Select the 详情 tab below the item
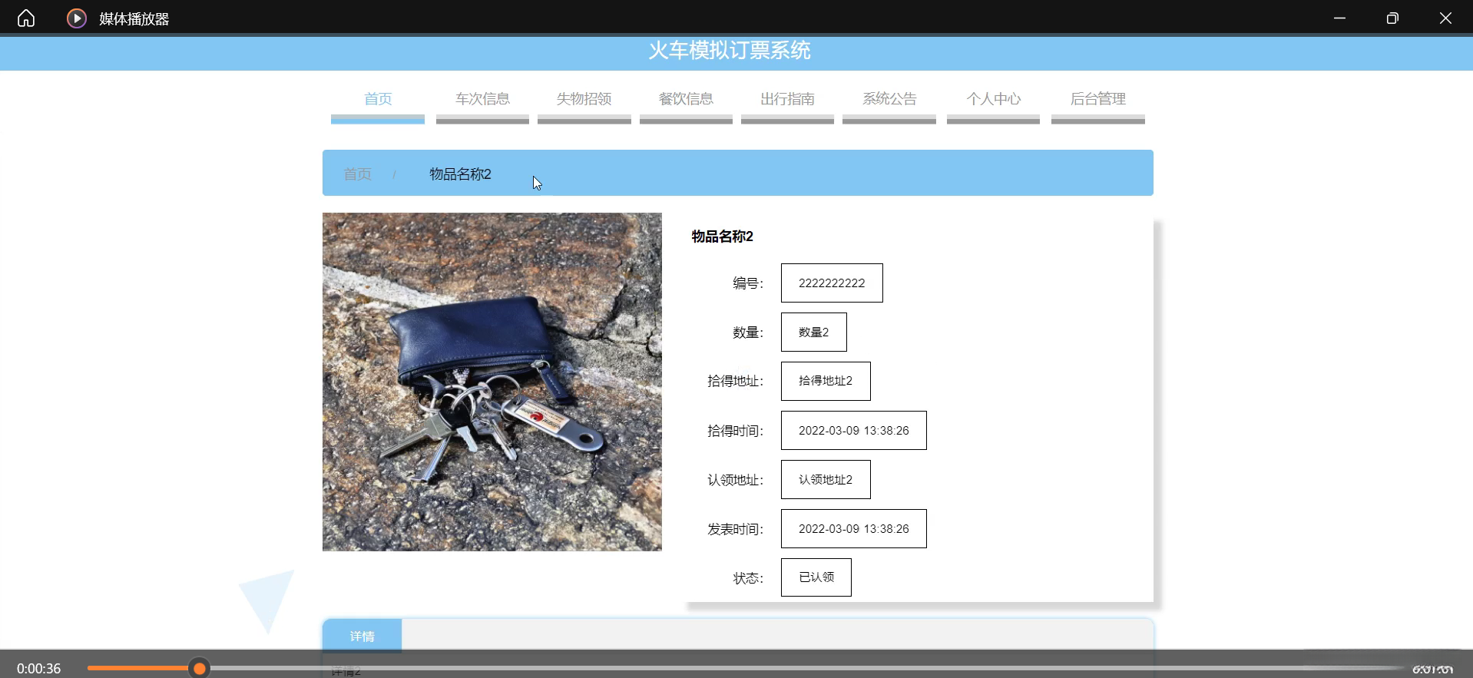The image size is (1473, 678). [362, 636]
